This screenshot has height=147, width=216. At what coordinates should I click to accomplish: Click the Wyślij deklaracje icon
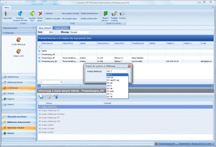click(19, 40)
